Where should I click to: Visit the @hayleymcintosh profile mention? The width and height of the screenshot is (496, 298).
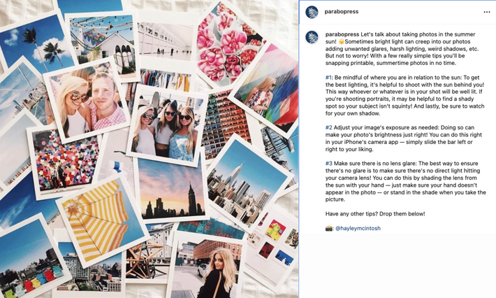(358, 228)
